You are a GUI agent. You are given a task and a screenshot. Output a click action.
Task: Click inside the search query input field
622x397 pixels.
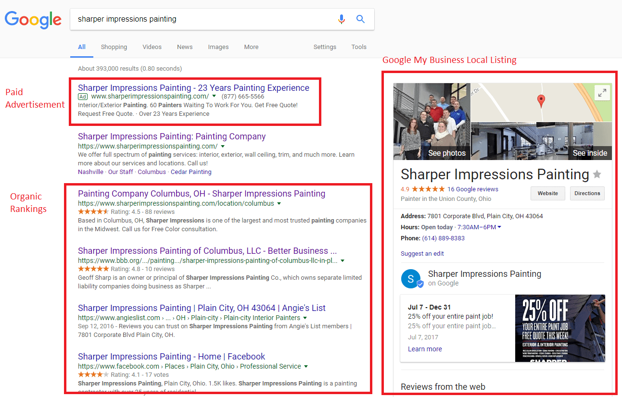192,19
